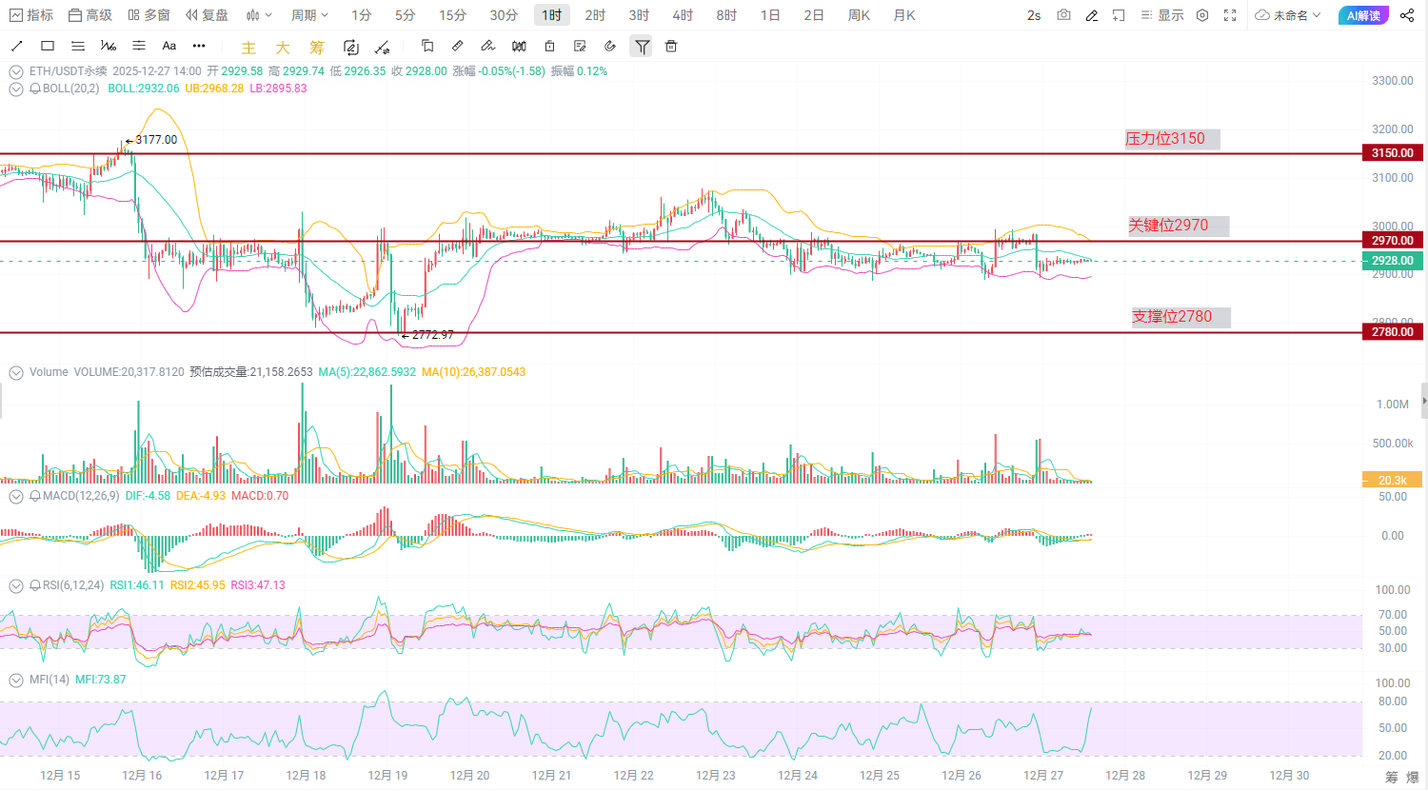Switch to the 5分 timeframe
The height and width of the screenshot is (790, 1428).
(406, 15)
